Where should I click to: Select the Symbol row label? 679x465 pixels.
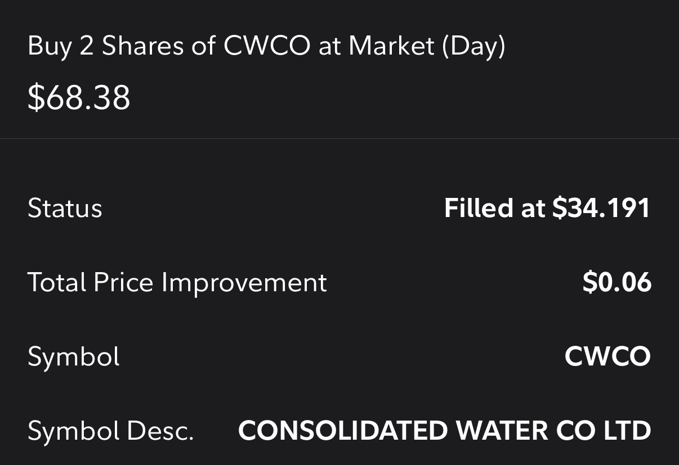pyautogui.click(x=74, y=356)
